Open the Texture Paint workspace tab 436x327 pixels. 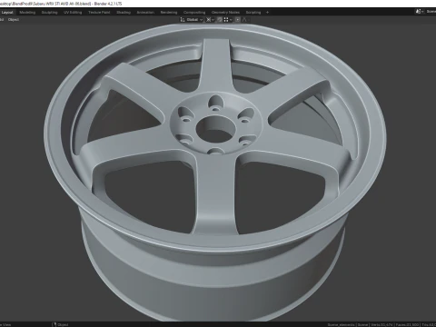coord(99,13)
